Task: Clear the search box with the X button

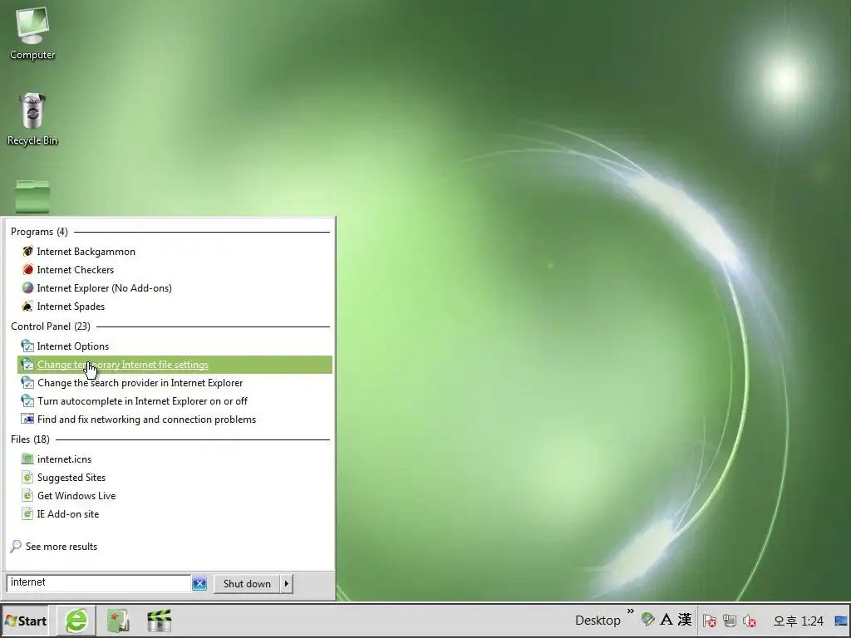Action: pos(199,584)
